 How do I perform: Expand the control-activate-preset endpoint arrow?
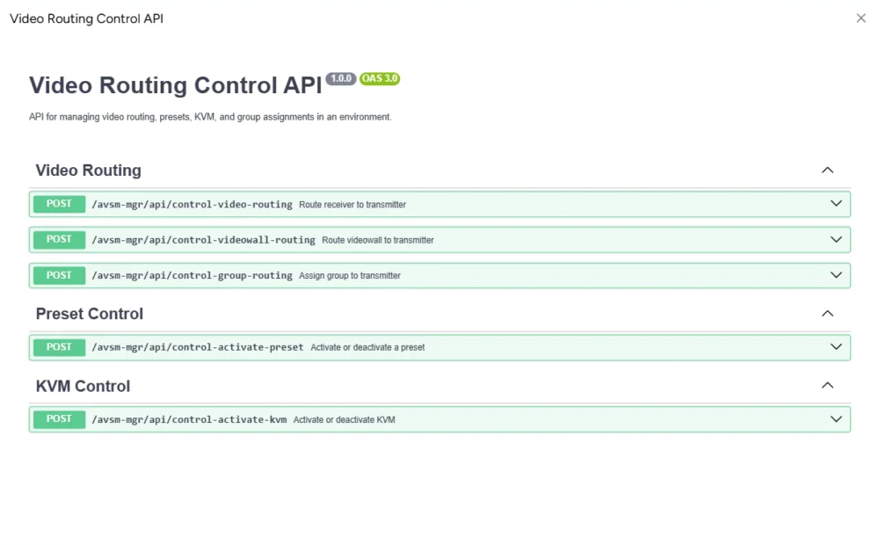836,347
